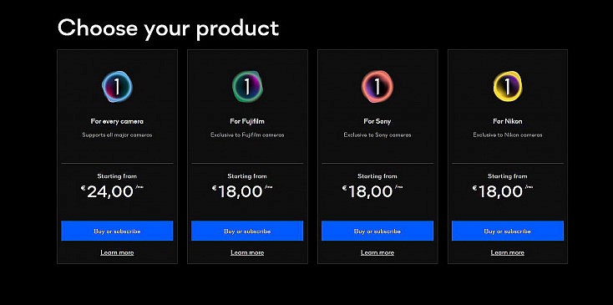Open Learn more for Sony
The width and height of the screenshot is (613, 305).
pyautogui.click(x=377, y=252)
